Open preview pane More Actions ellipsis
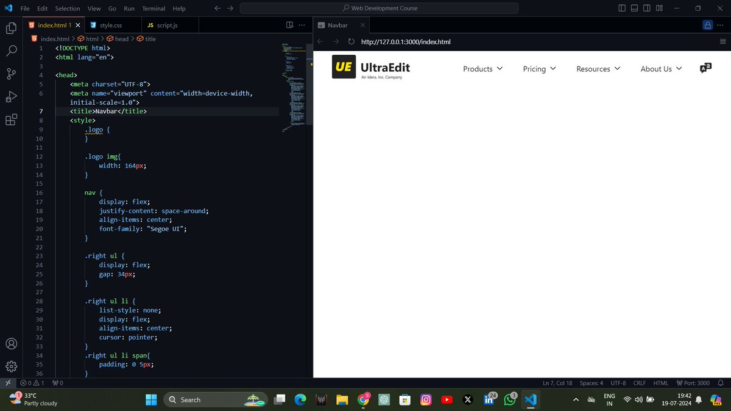Viewport: 731px width, 411px height. [x=721, y=25]
